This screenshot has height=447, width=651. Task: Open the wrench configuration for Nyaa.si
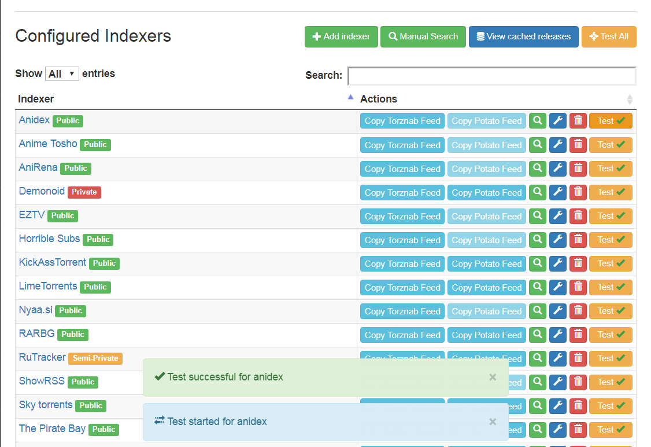click(x=557, y=310)
